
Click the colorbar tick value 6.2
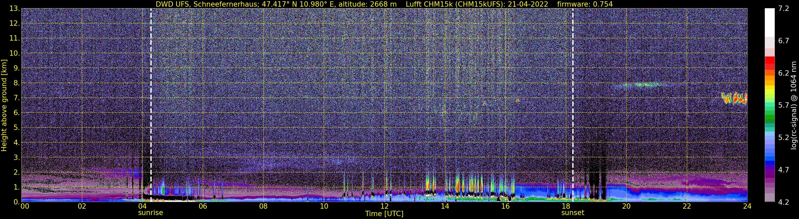(784, 73)
